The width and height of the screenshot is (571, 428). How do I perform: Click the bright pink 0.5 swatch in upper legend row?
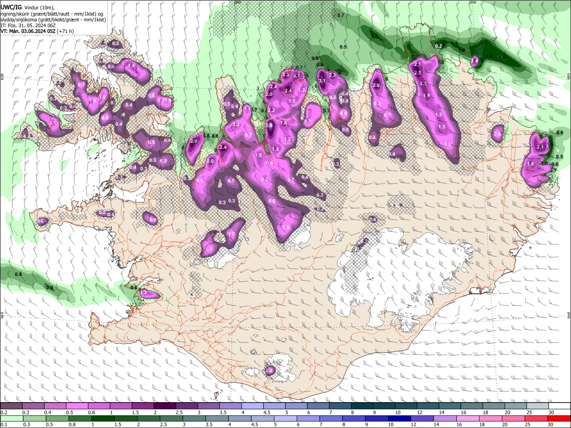pyautogui.click(x=77, y=406)
